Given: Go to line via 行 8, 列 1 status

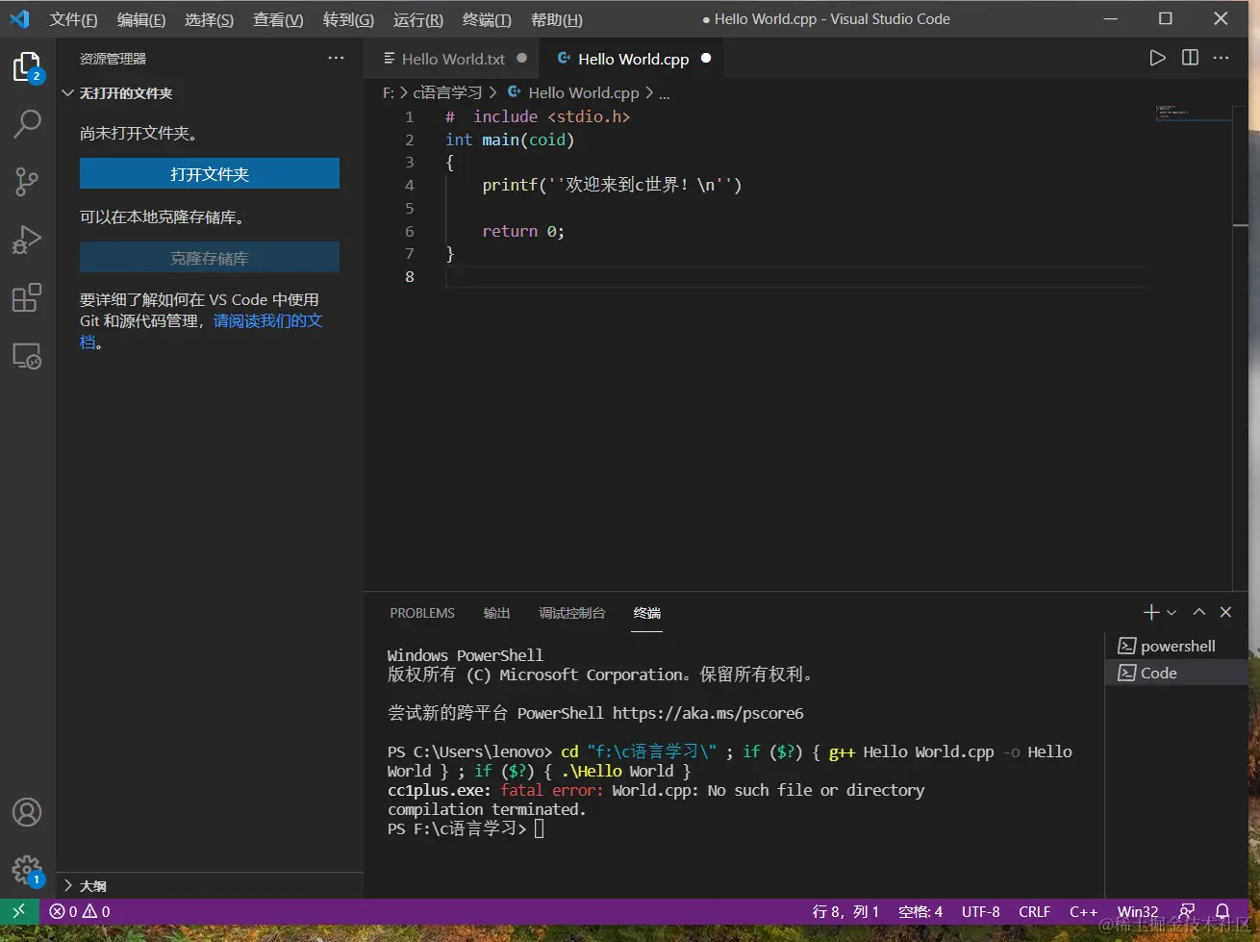Looking at the screenshot, I should coord(845,911).
